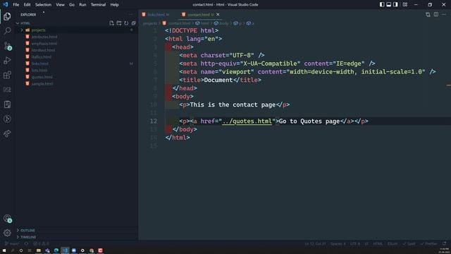Open the File menu
This screenshot has height=254, width=451.
[16, 5]
